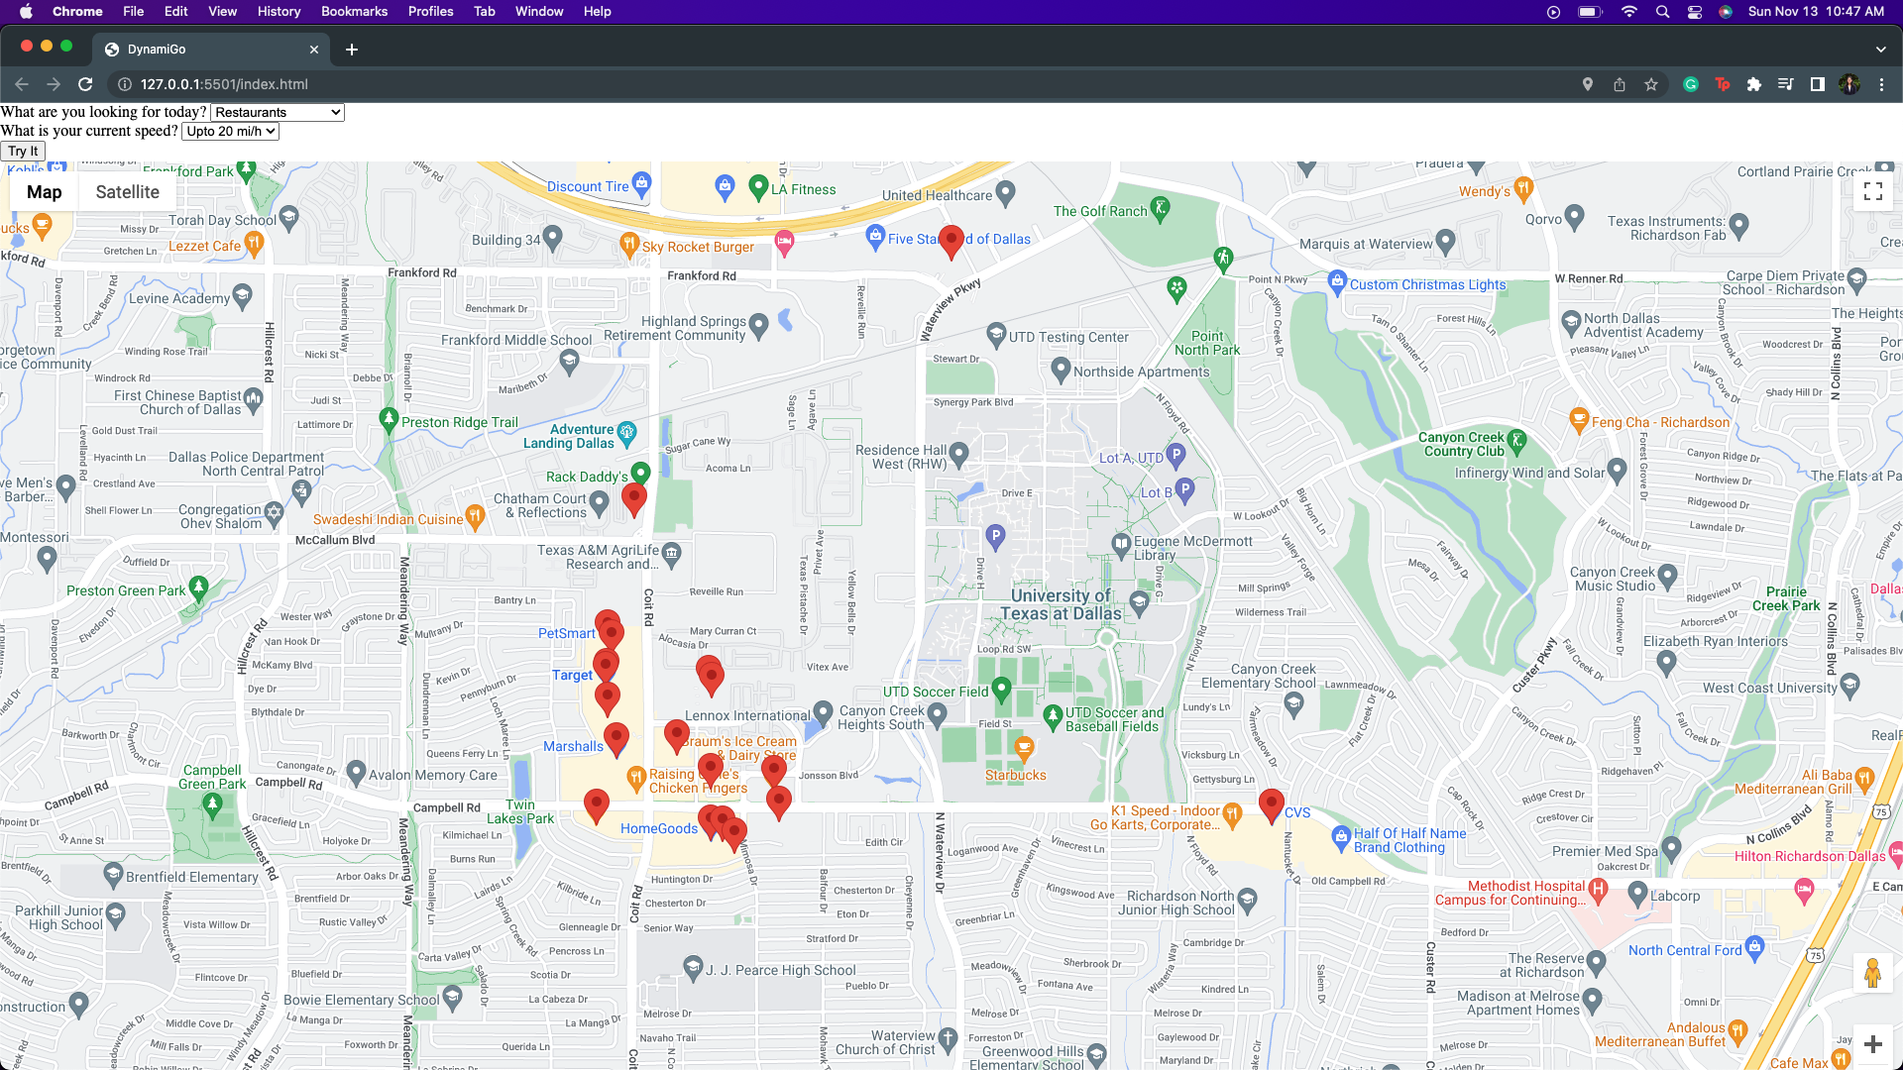Reload the page

click(85, 84)
